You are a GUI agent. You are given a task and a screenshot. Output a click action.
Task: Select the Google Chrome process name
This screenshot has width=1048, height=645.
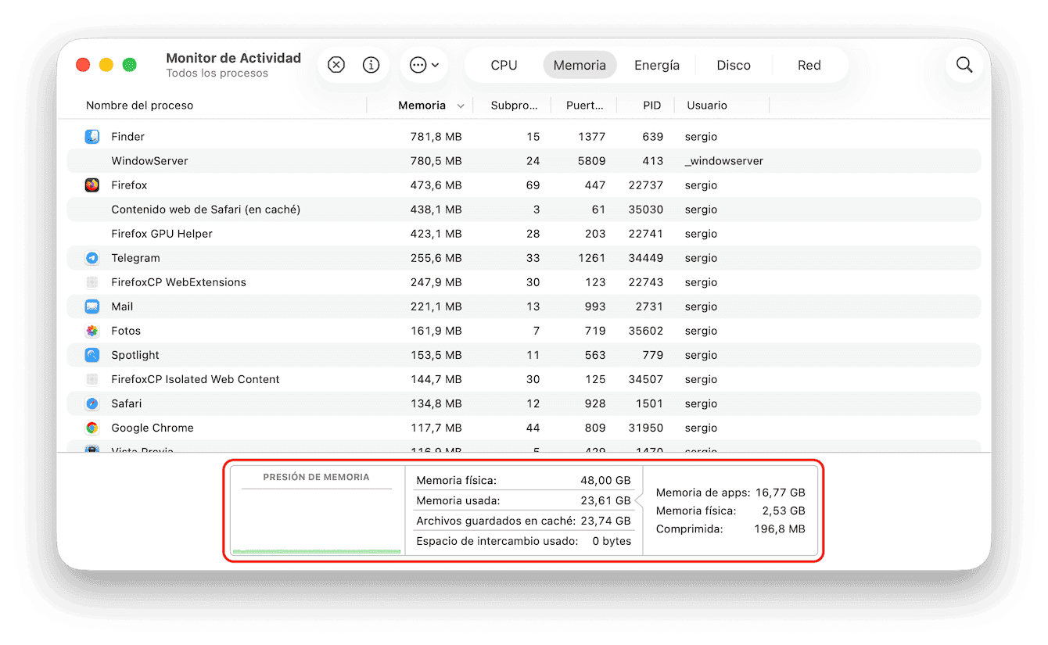pos(153,428)
